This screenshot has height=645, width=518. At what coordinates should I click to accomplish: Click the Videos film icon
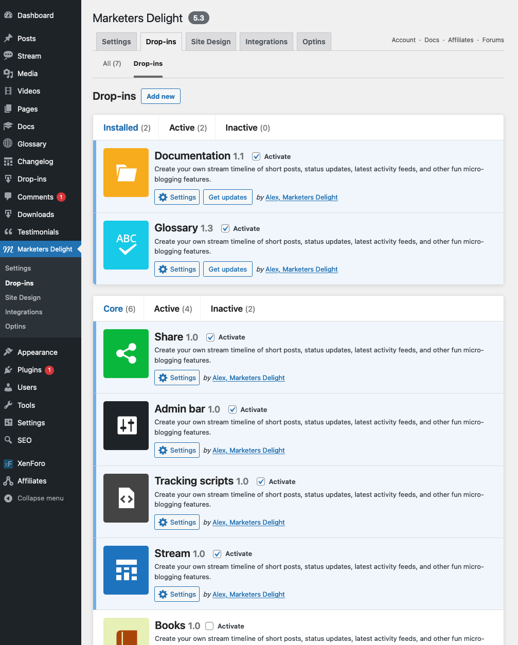pyautogui.click(x=8, y=91)
